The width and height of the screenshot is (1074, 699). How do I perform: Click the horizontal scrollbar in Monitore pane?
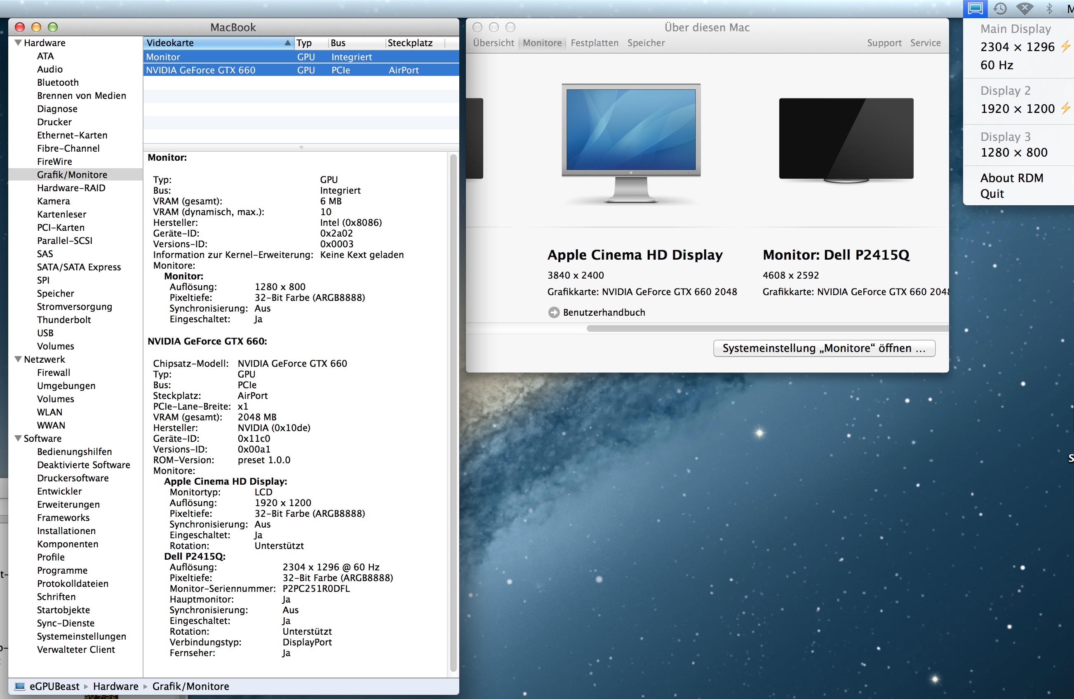tap(766, 328)
